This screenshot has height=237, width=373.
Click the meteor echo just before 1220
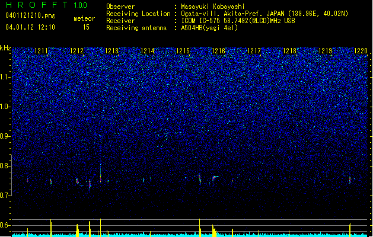[x=350, y=180]
